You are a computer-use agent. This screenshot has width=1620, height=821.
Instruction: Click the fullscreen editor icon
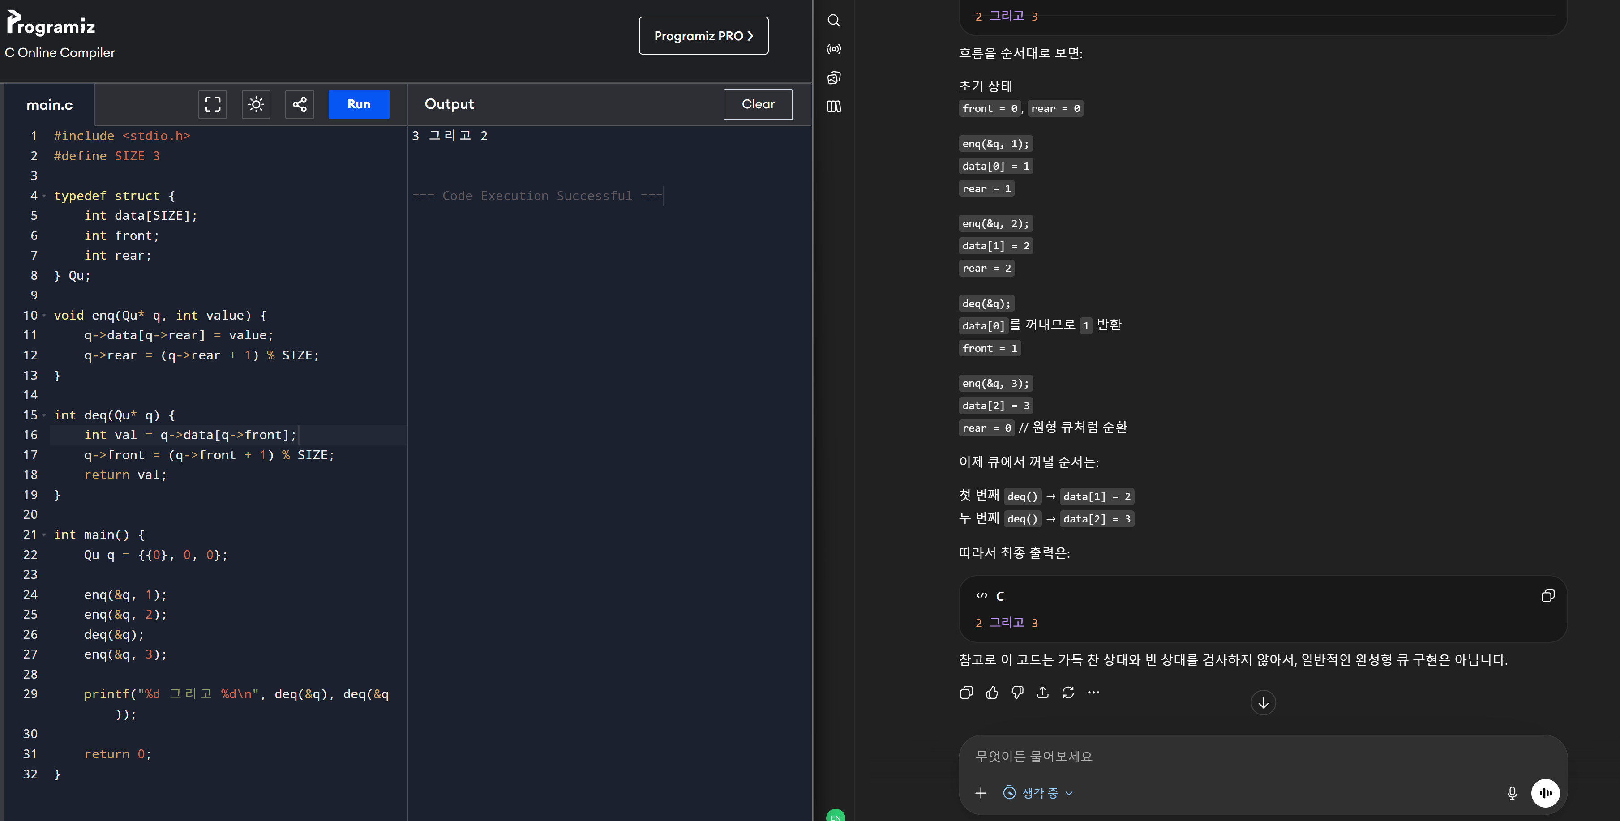click(213, 104)
